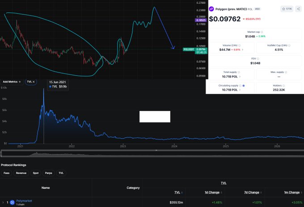Sort table by 1d Change arrow
The height and width of the screenshot is (207, 304).
(221, 192)
